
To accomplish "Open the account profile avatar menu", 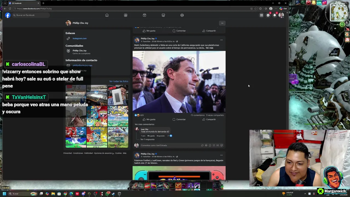I will [281, 15].
